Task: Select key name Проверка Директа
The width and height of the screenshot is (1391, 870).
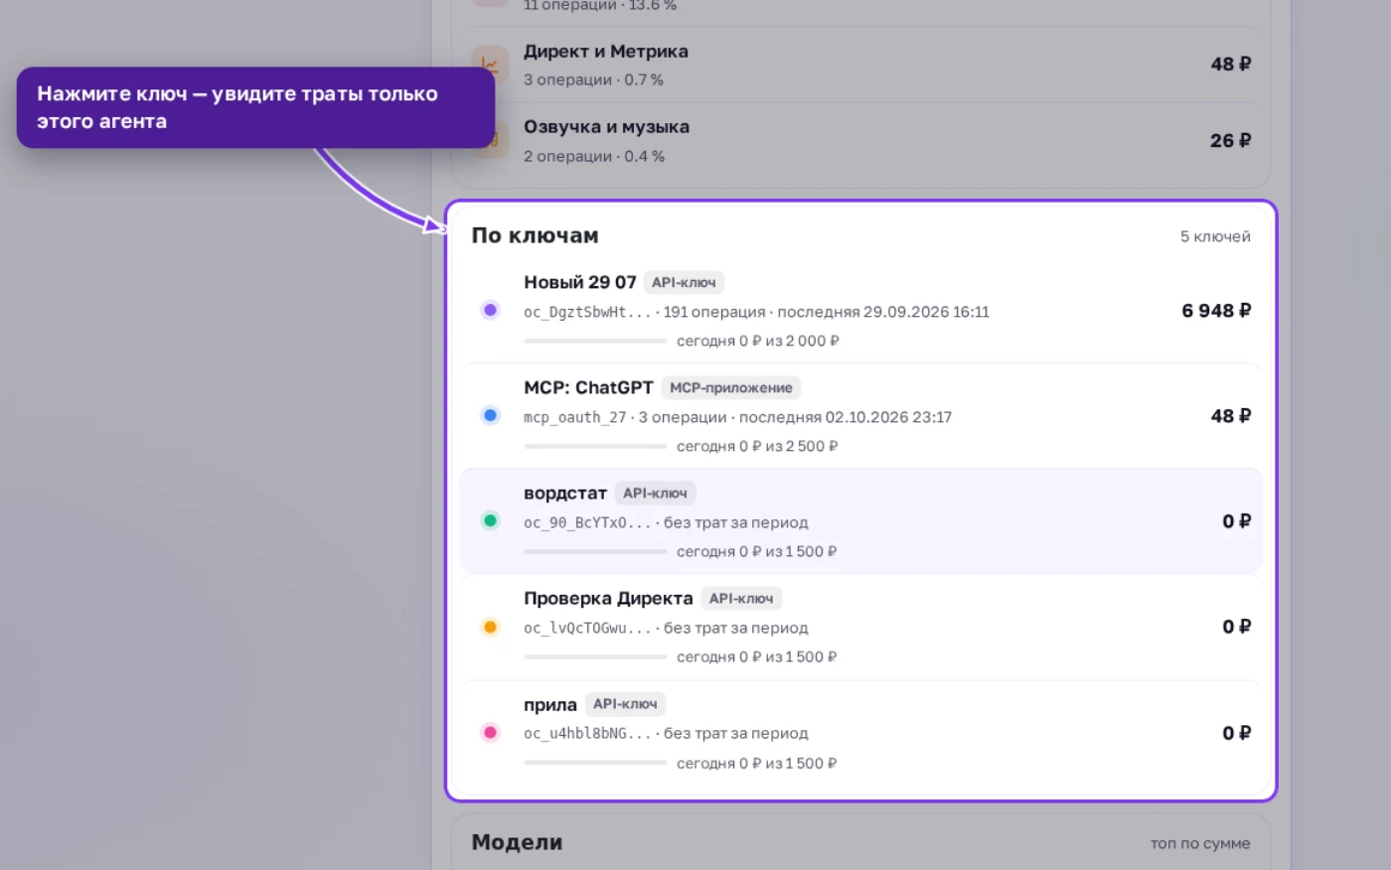Action: pos(608,598)
